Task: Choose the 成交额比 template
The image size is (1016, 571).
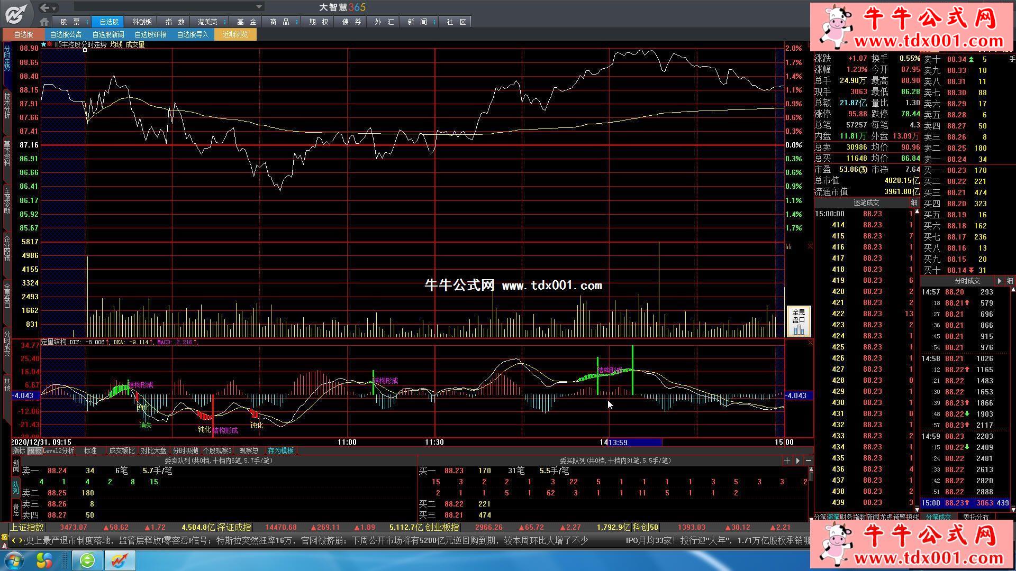Action: 122,450
